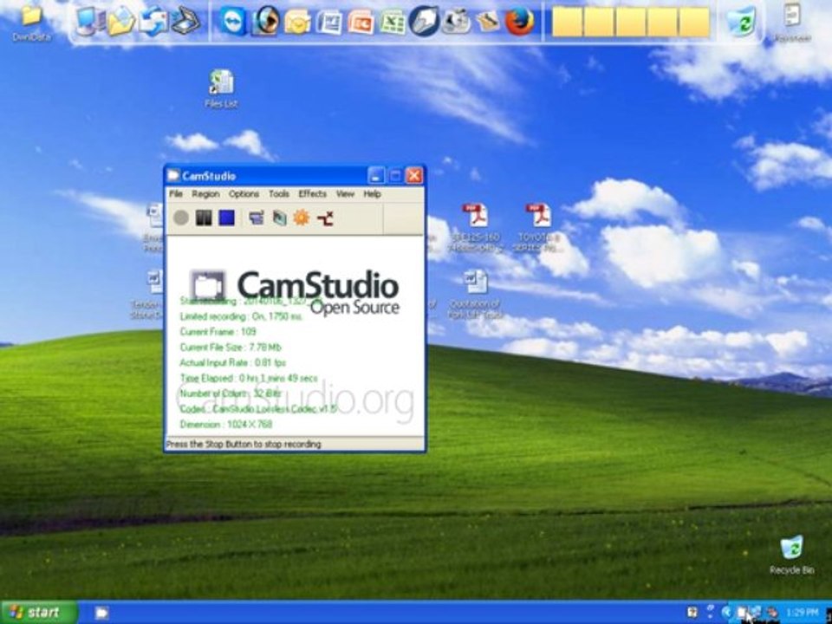The height and width of the screenshot is (624, 832).
Task: Stop recording with the blue square button
Action: (226, 218)
